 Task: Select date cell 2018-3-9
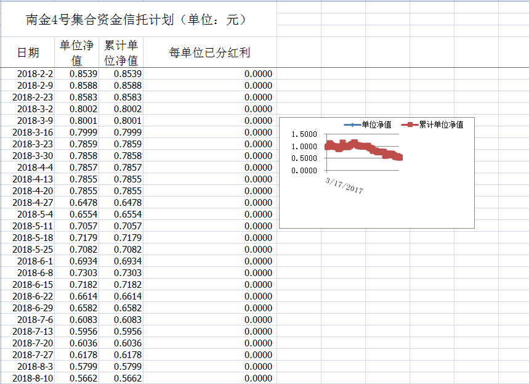28,121
